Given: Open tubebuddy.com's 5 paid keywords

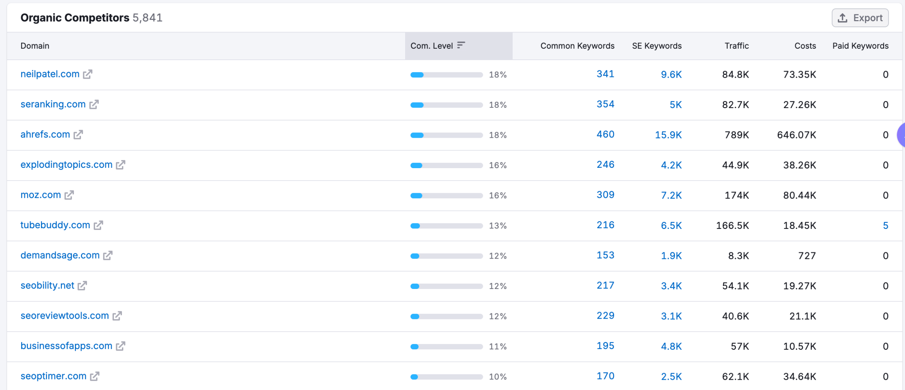Looking at the screenshot, I should [x=886, y=225].
